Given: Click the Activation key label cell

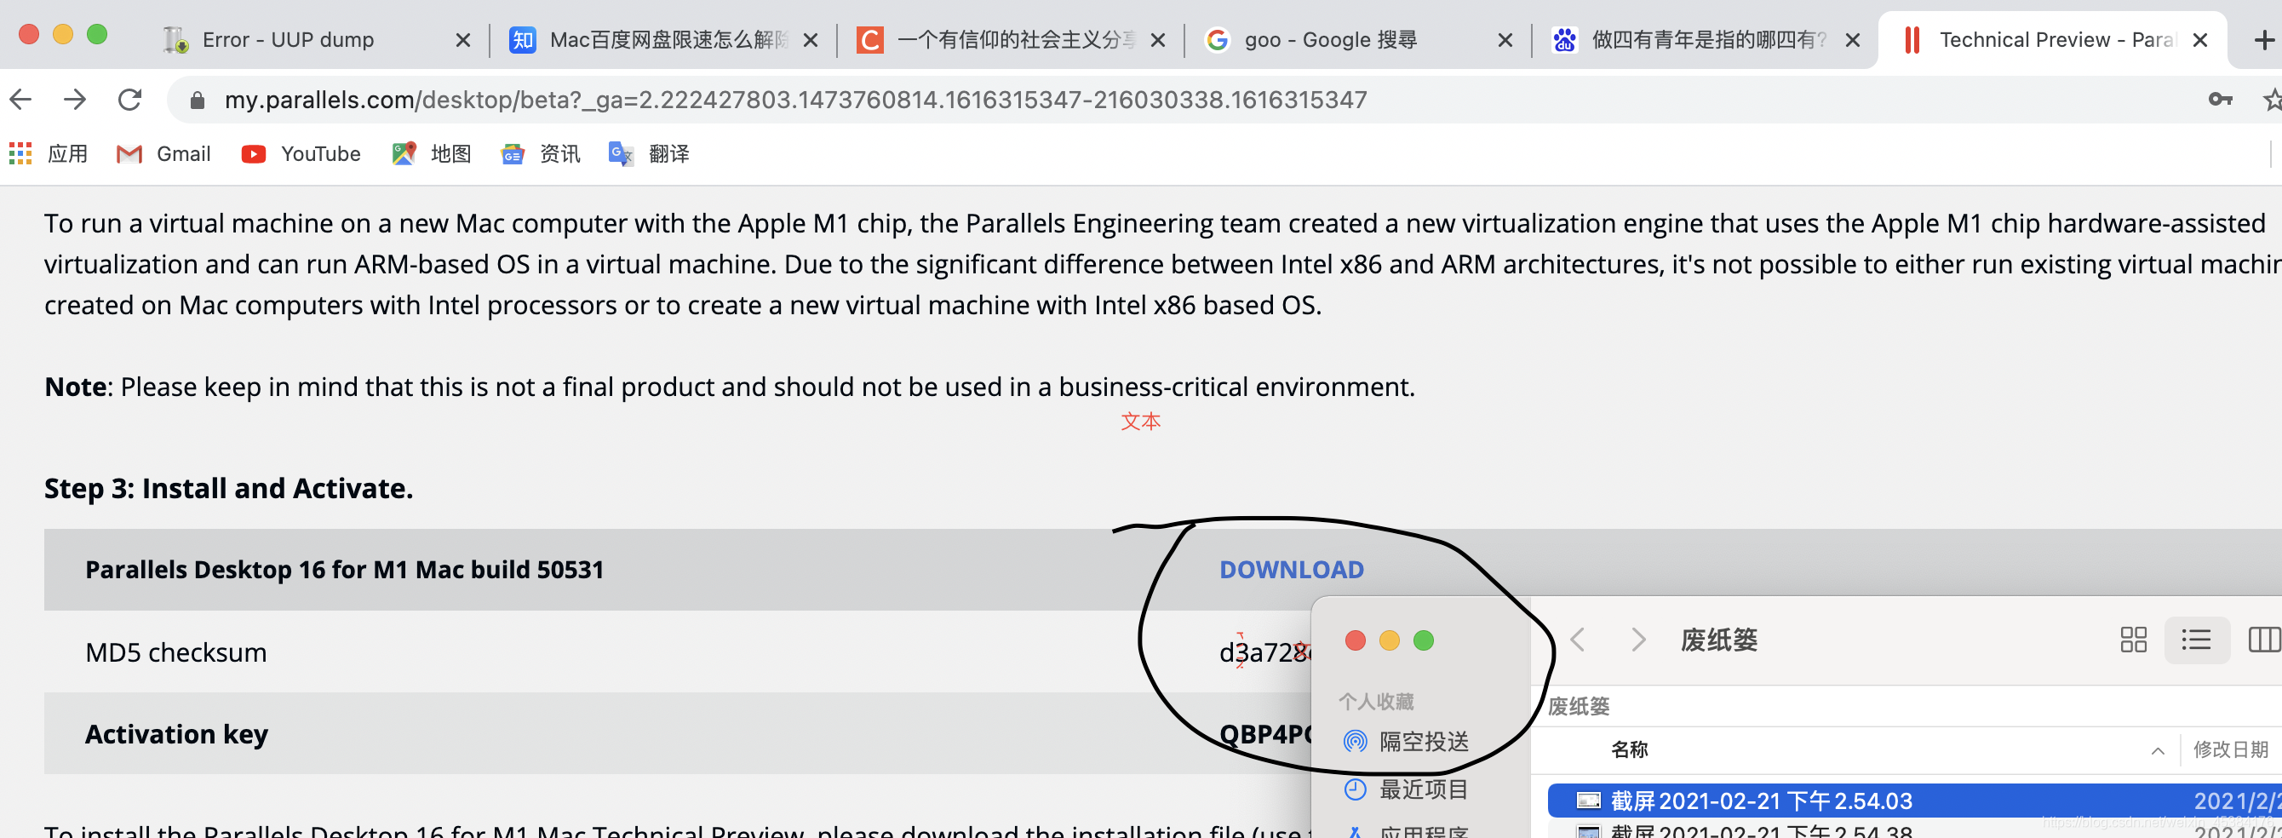Looking at the screenshot, I should coord(176,734).
